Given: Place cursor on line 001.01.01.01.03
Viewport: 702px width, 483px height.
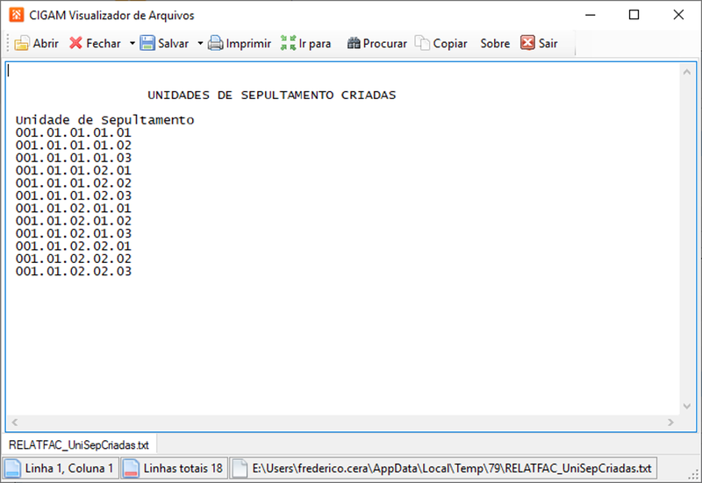Looking at the screenshot, I should click(x=74, y=158).
